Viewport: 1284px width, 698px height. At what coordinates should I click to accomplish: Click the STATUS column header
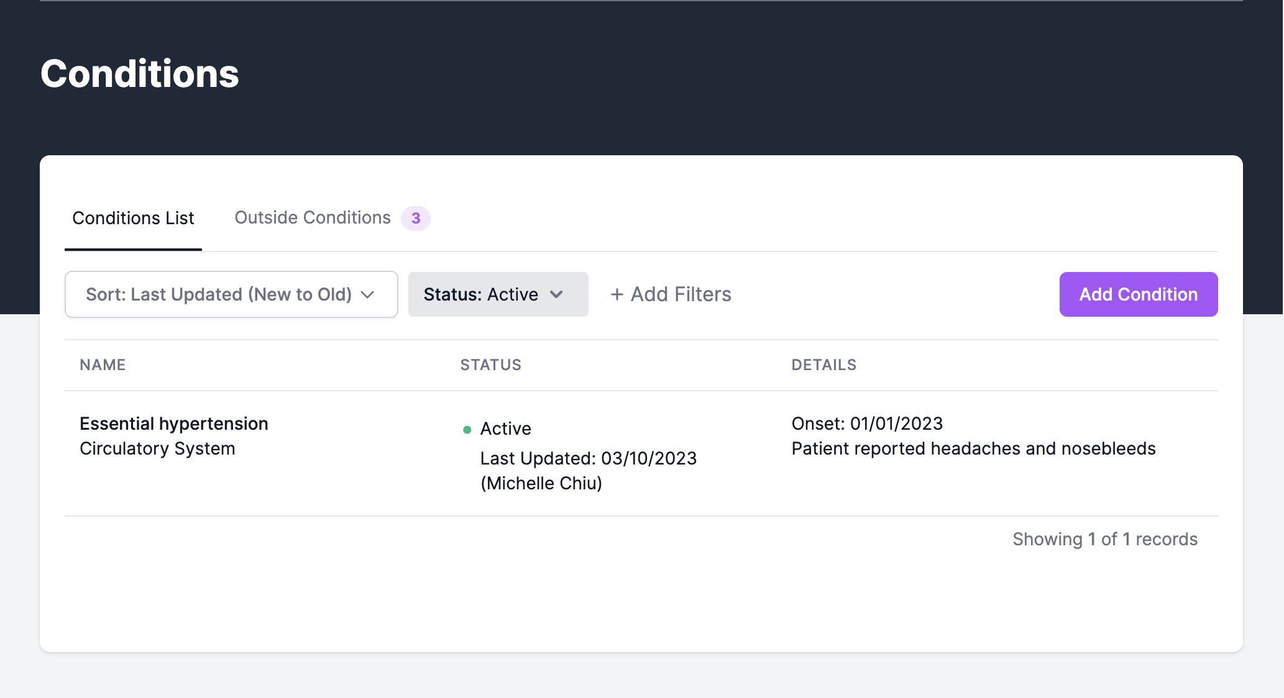(490, 365)
